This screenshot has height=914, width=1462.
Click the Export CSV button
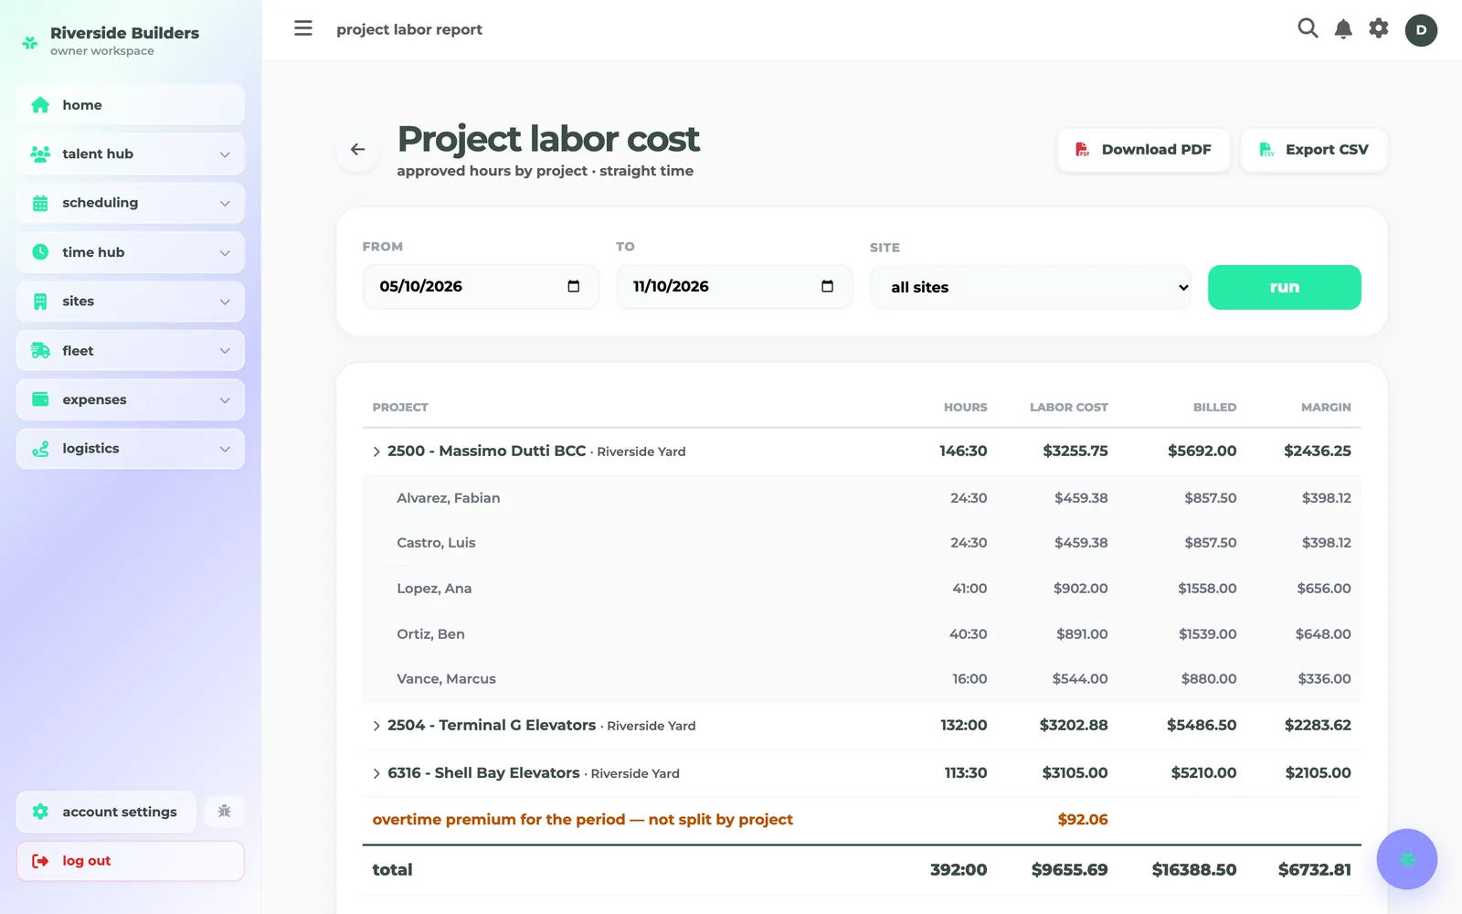coord(1314,150)
